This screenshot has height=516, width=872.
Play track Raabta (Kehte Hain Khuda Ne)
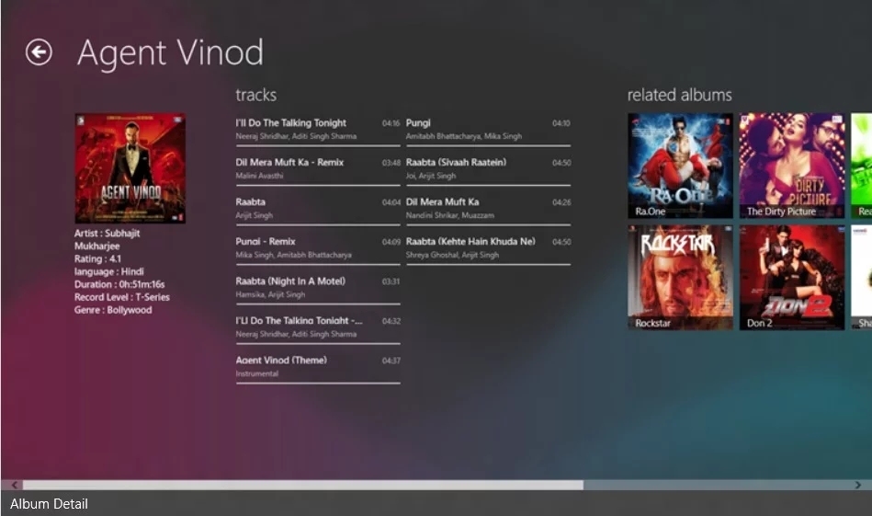pos(488,248)
